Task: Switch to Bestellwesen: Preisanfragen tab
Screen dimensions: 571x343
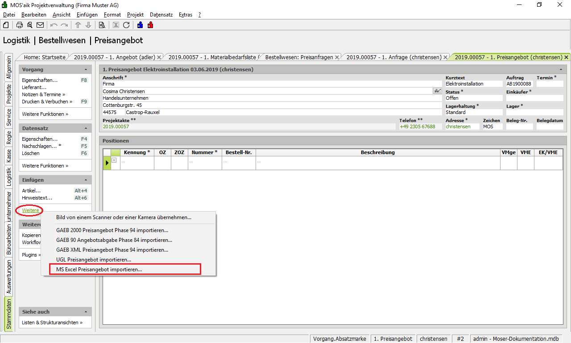Action: [299, 57]
